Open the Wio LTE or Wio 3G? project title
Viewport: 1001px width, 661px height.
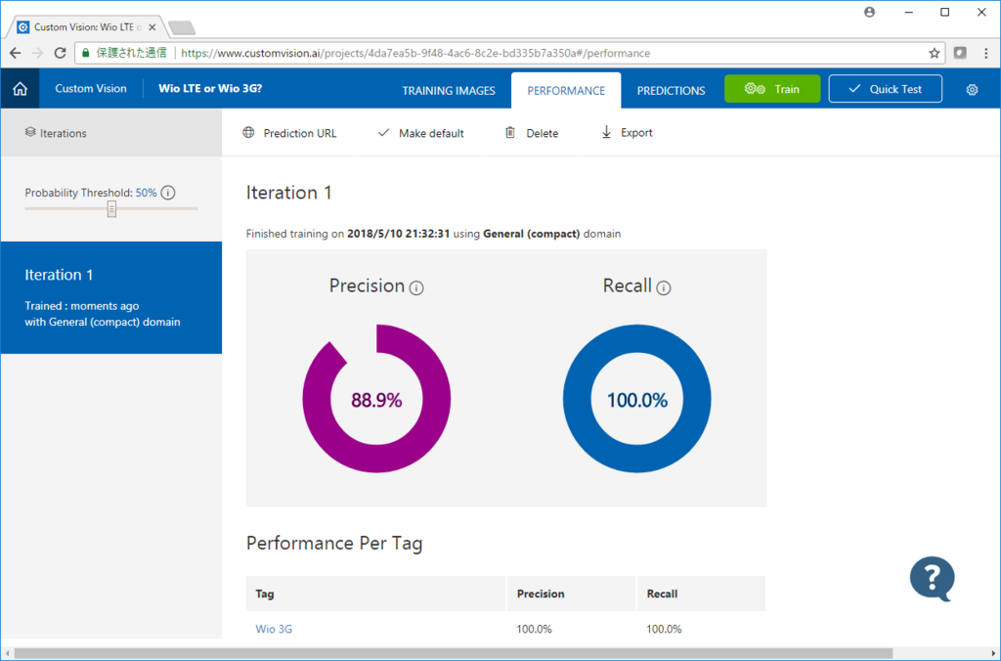(x=210, y=89)
